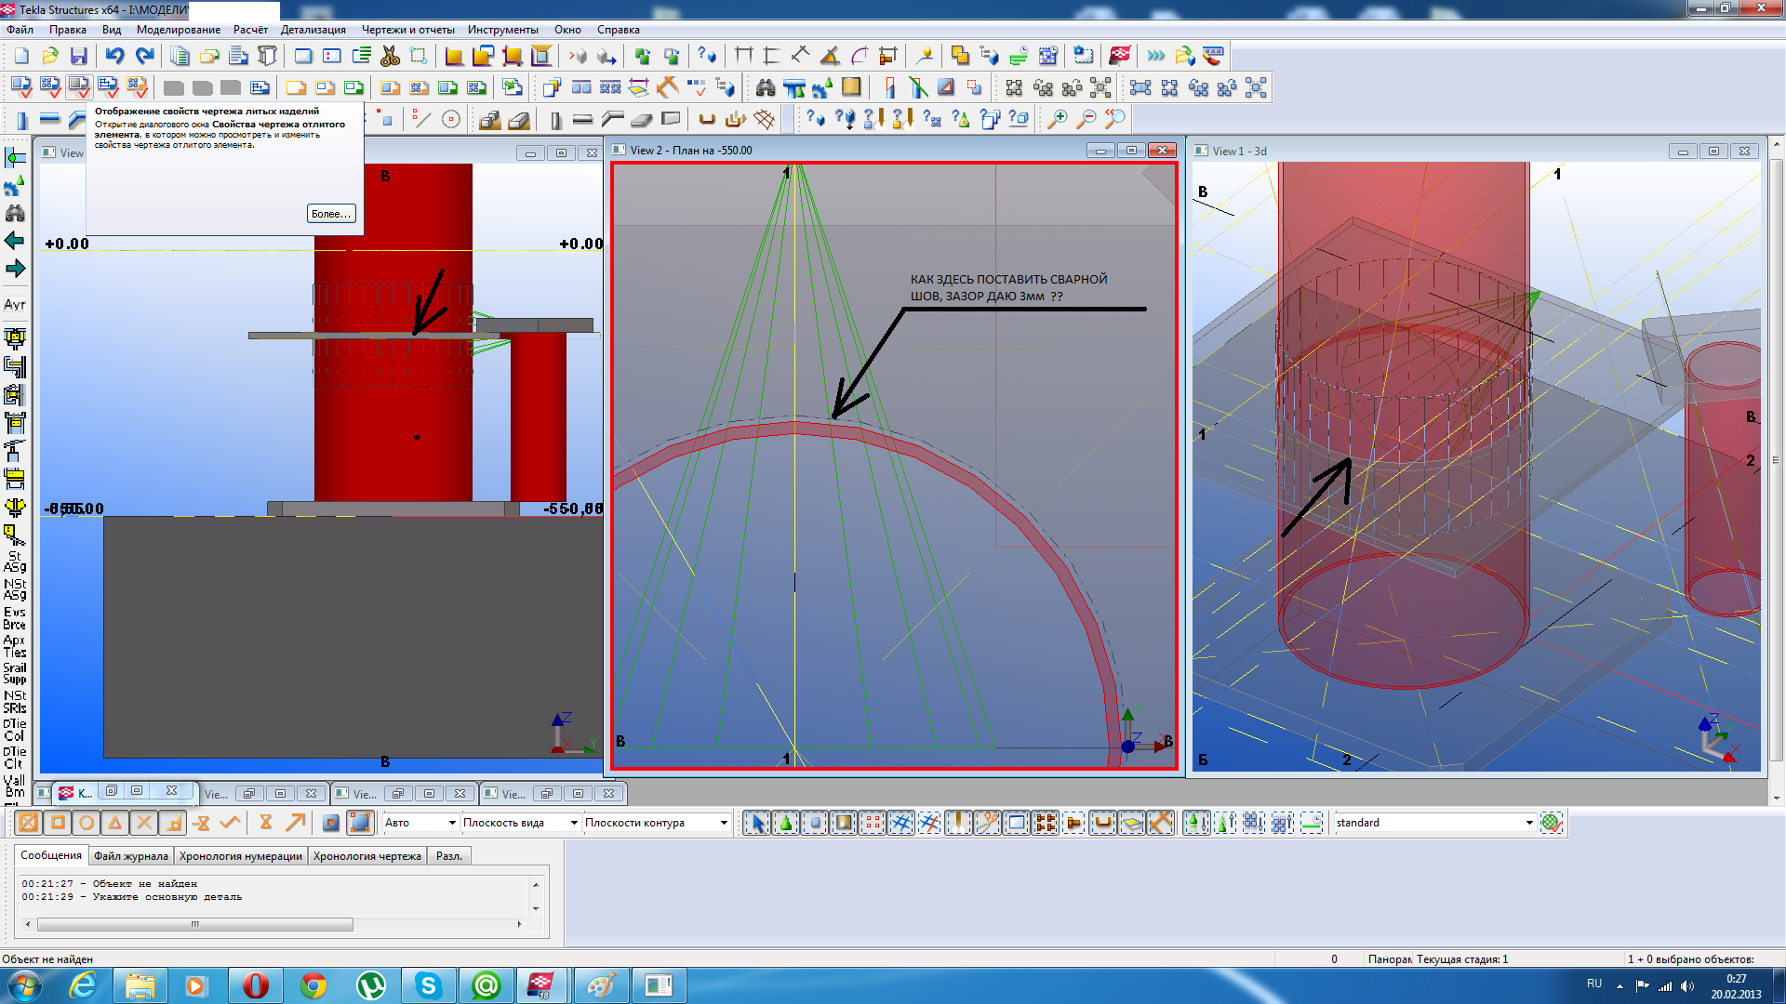Image resolution: width=1786 pixels, height=1004 pixels.
Task: Toggle snap to end points switch
Action: click(58, 823)
